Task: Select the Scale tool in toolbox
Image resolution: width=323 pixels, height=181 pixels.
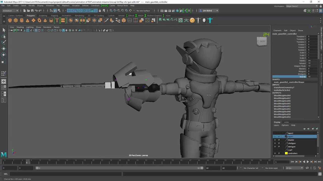Action: pyautogui.click(x=4, y=61)
